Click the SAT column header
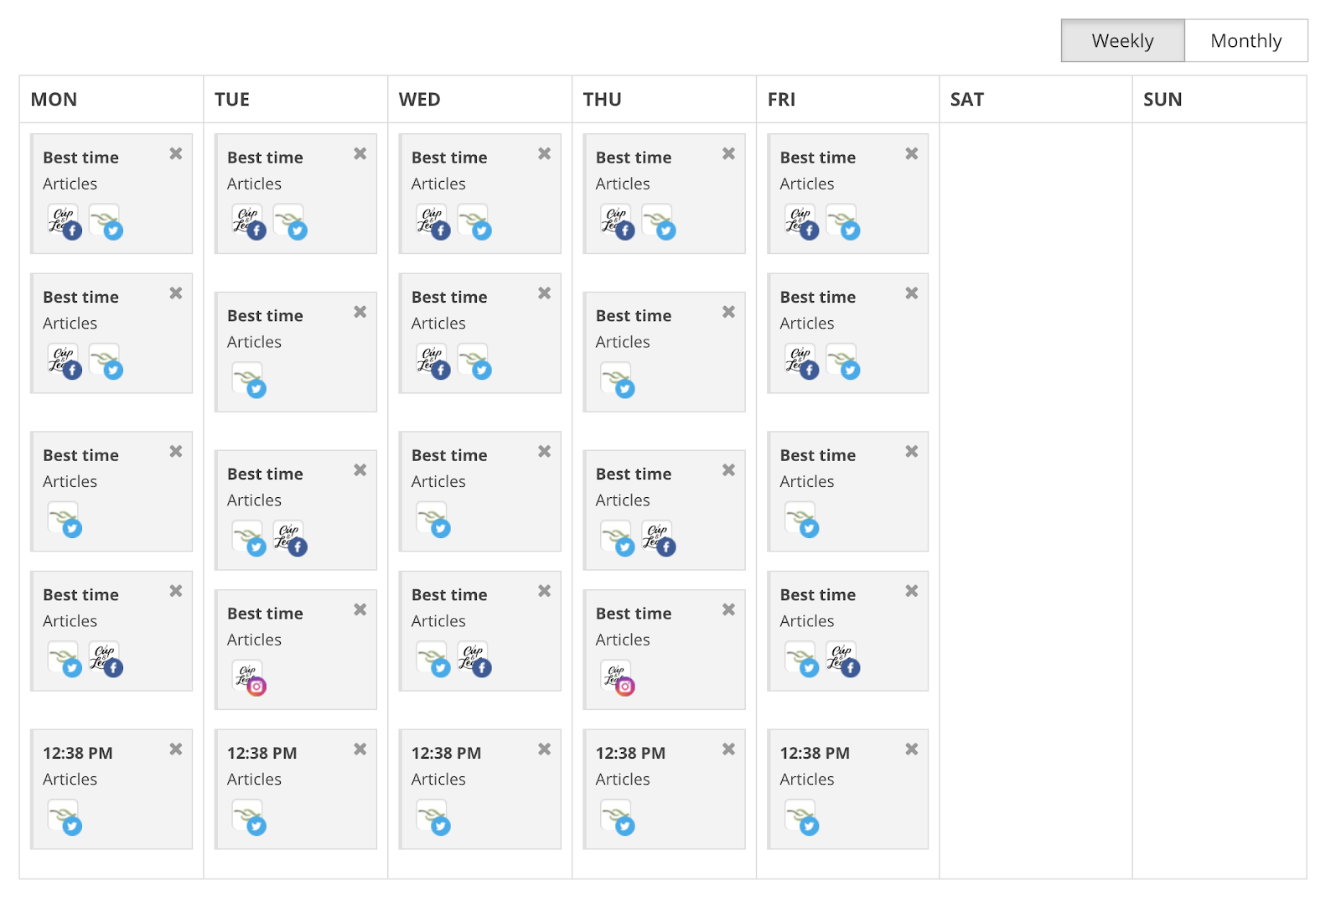Screen dimensions: 1341x902 (x=967, y=100)
